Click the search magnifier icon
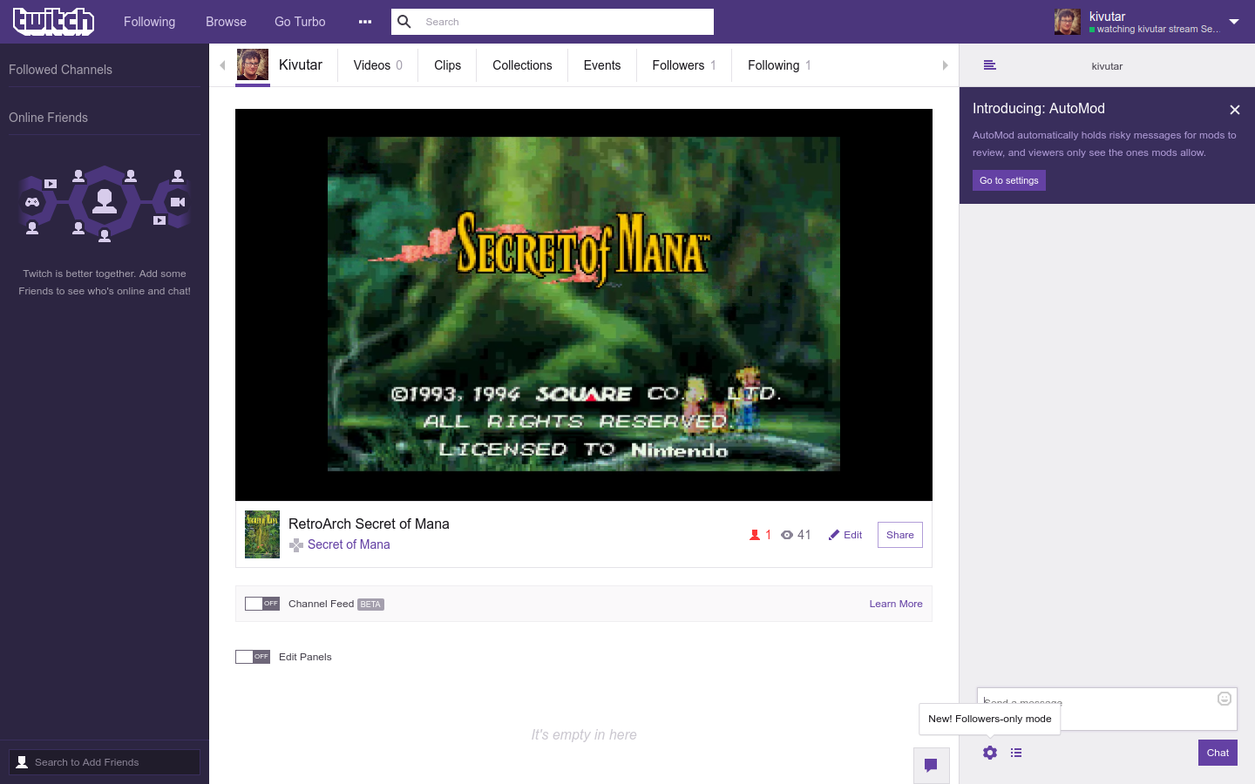1255x784 pixels. [404, 22]
